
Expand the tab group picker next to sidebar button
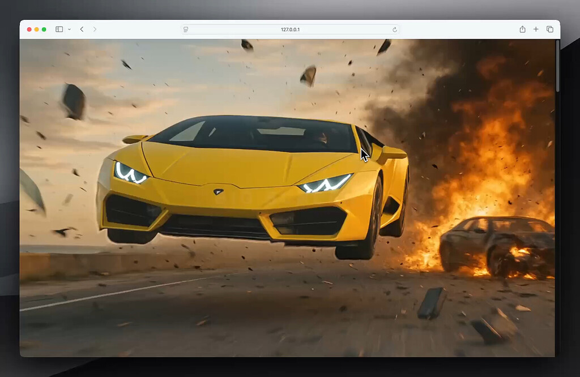(x=68, y=29)
